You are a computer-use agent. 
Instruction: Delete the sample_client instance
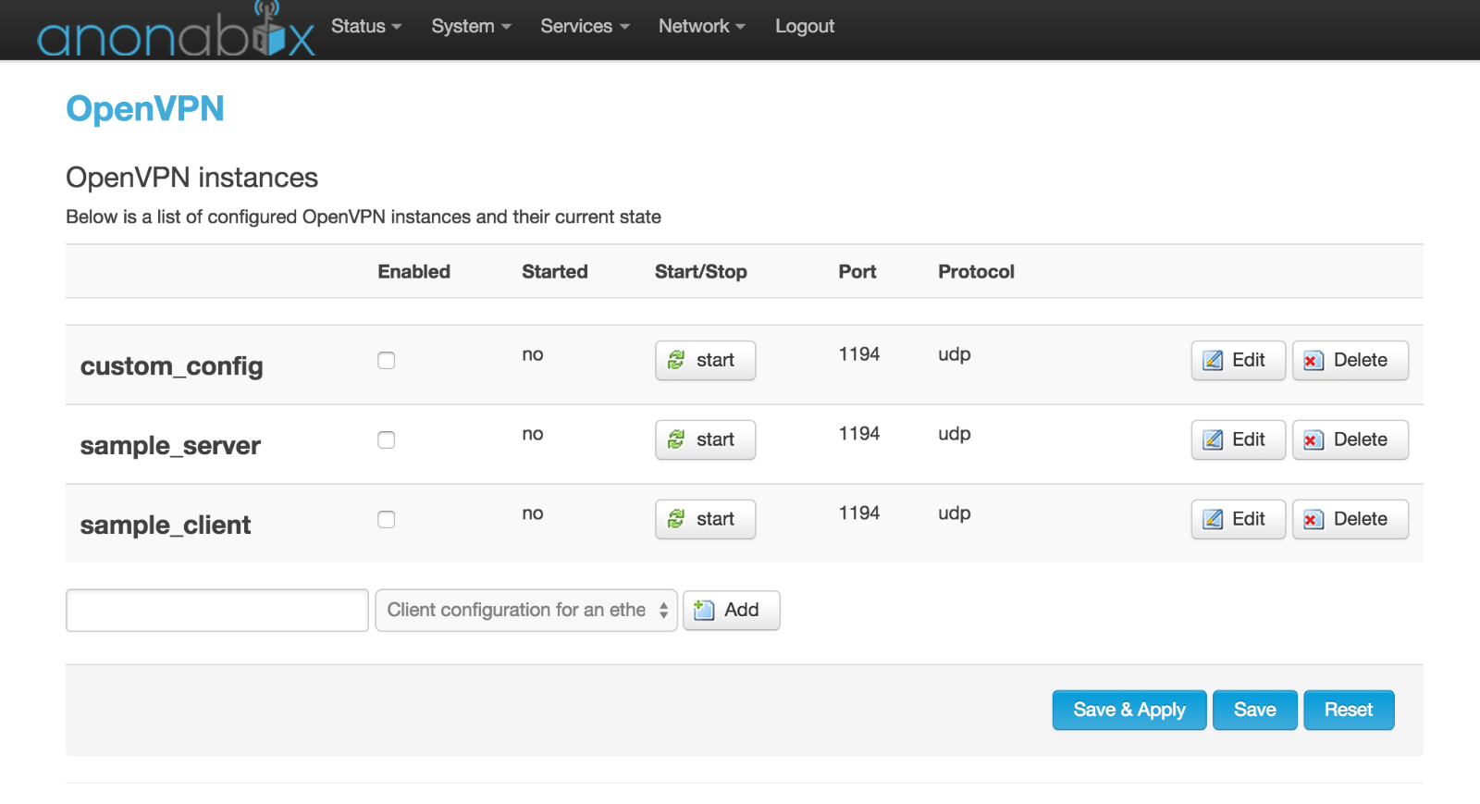pyautogui.click(x=1350, y=520)
